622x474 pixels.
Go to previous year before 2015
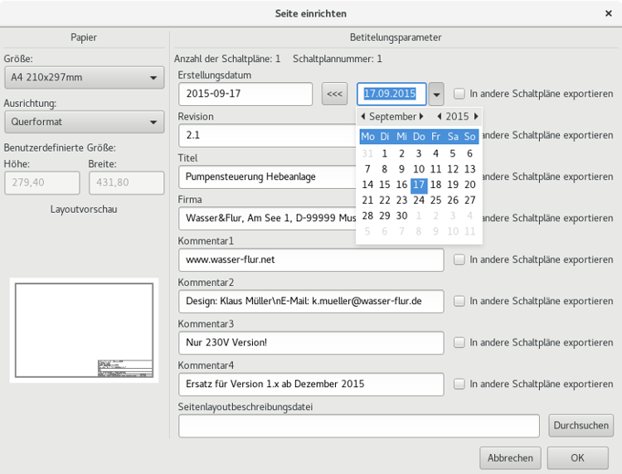tap(439, 117)
